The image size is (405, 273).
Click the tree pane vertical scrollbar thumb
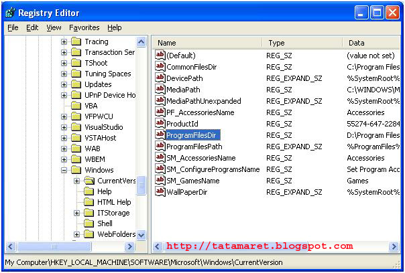(x=141, y=185)
